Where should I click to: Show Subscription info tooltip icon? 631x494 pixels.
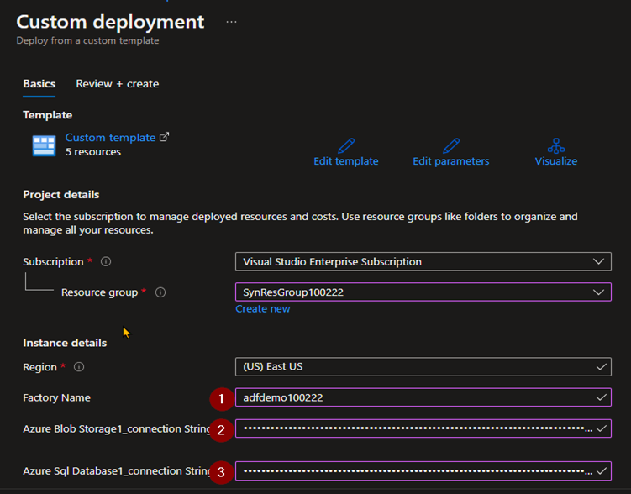click(x=106, y=261)
